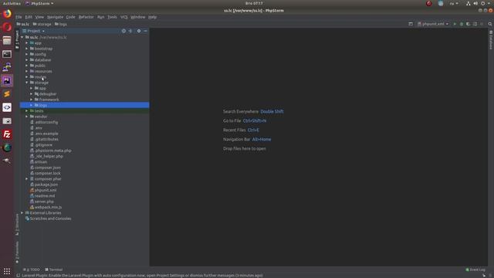
Task: Collapse the storage folder
Action: coord(27,83)
